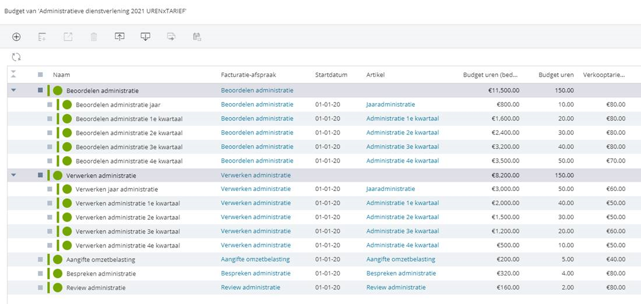641x304 pixels.
Task: Open Aangifte omzetbelasting facturatie-afspraak link
Action: click(255, 259)
